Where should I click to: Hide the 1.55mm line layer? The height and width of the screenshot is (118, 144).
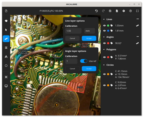(x=104, y=26)
